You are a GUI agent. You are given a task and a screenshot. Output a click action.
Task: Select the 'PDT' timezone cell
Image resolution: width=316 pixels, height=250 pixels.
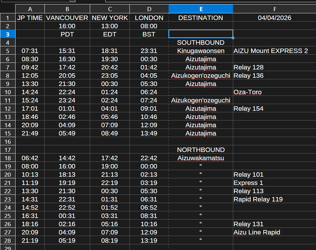(67, 34)
